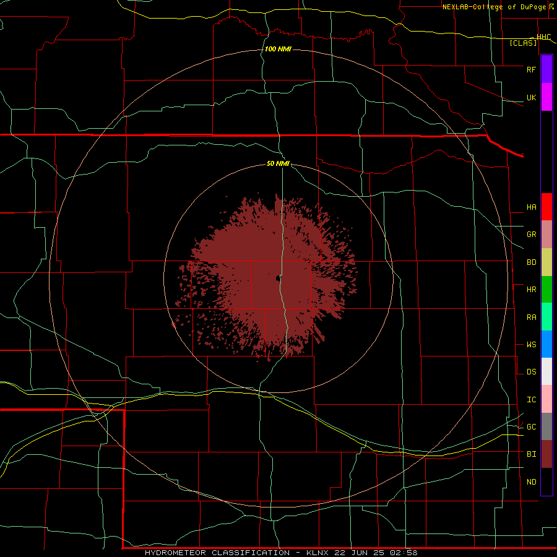Screen dimensions: 557x557
Task: Pick the RA light green legend swatch
Action: tap(546, 317)
